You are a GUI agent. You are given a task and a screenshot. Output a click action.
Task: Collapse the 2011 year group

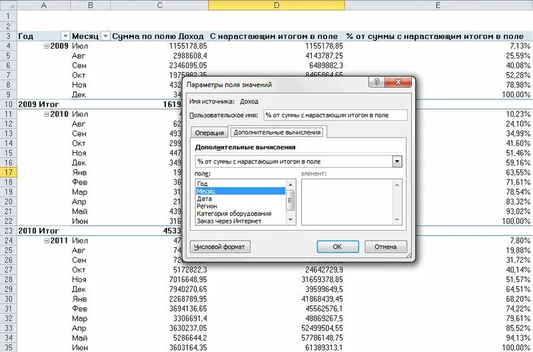tap(47, 241)
